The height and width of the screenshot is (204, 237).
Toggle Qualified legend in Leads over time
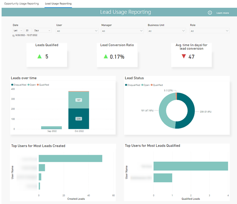tap(43, 85)
